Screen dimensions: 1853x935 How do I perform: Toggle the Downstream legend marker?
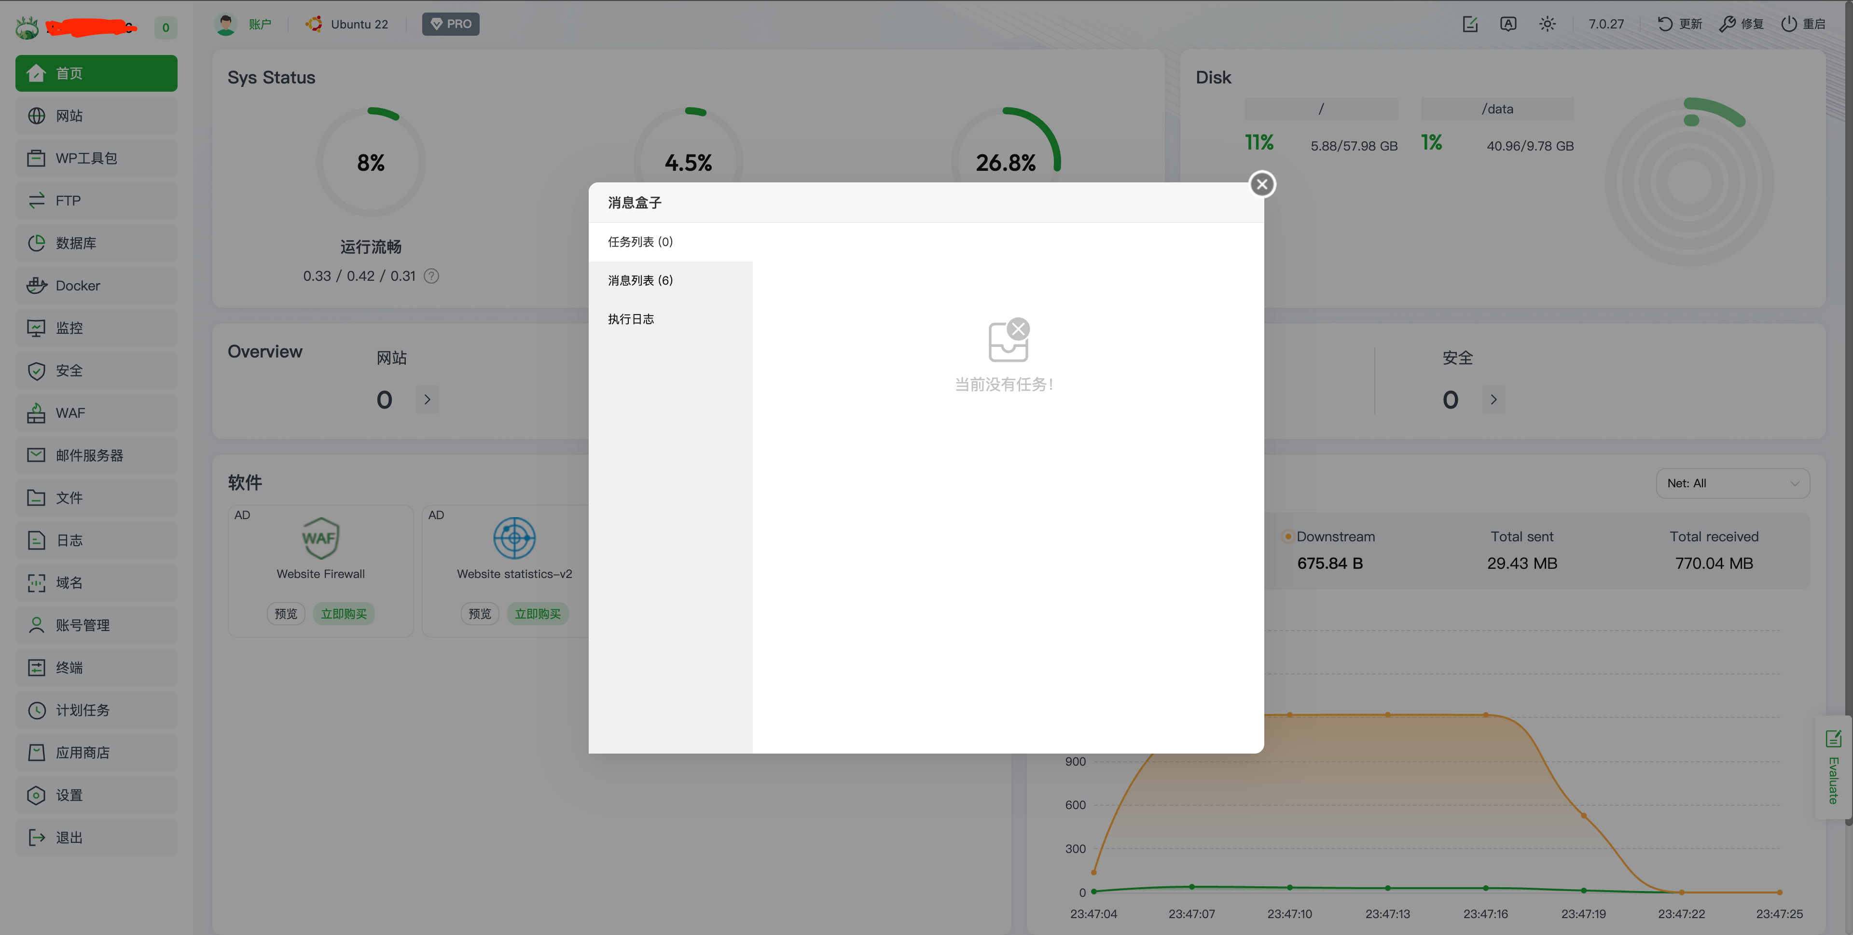1287,536
